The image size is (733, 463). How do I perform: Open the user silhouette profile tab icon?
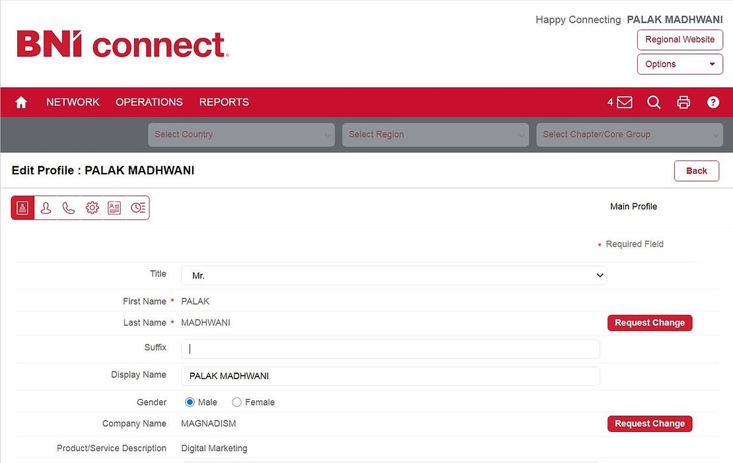click(46, 208)
